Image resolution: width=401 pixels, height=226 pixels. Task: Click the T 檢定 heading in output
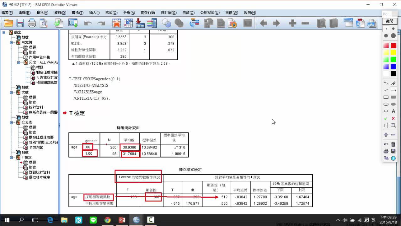[77, 113]
